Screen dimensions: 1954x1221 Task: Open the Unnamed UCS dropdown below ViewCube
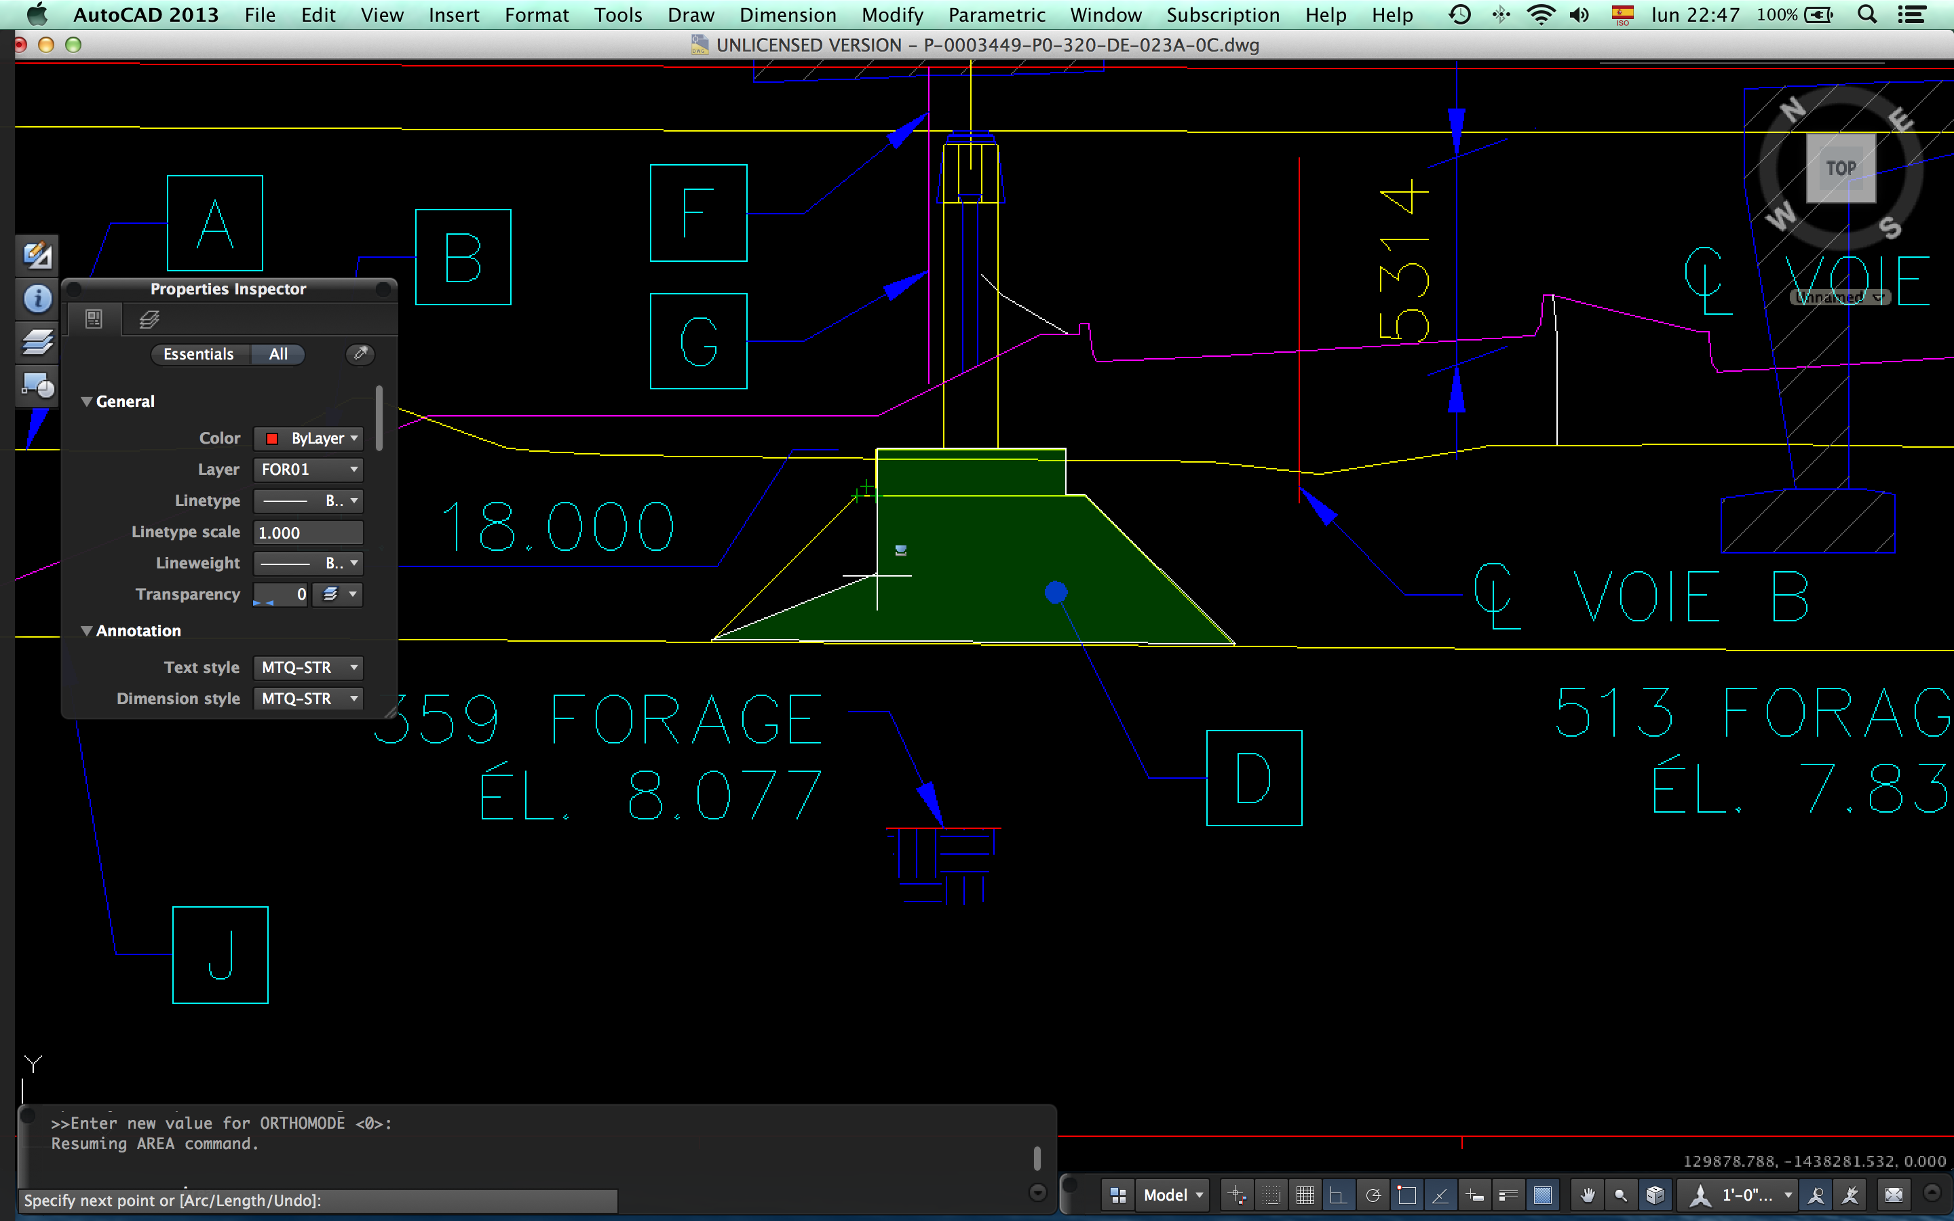(x=1840, y=298)
